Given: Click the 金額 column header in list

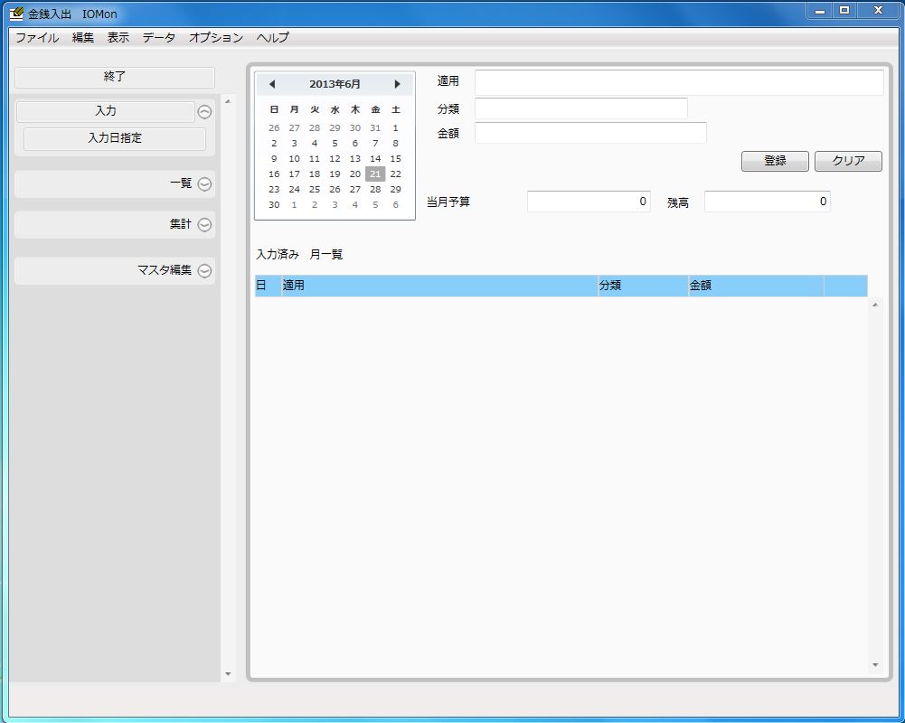Looking at the screenshot, I should coord(756,286).
